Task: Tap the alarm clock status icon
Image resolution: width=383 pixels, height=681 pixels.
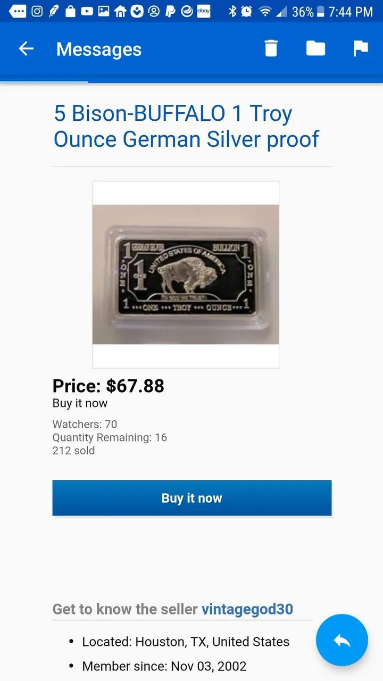Action: click(247, 11)
